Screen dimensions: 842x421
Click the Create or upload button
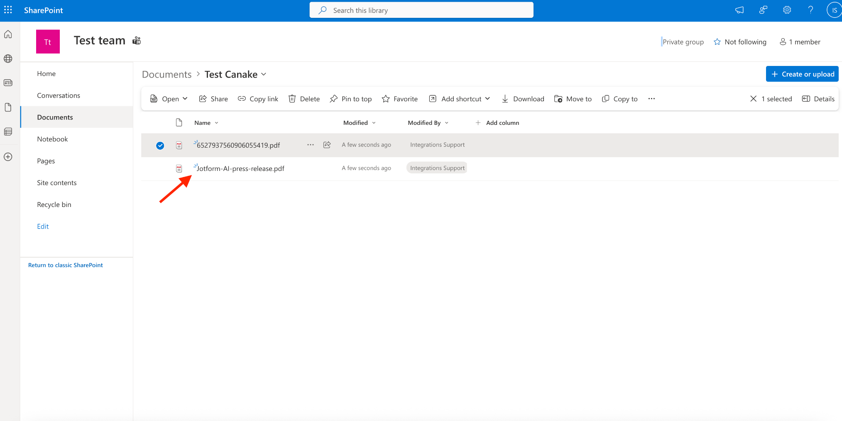802,73
